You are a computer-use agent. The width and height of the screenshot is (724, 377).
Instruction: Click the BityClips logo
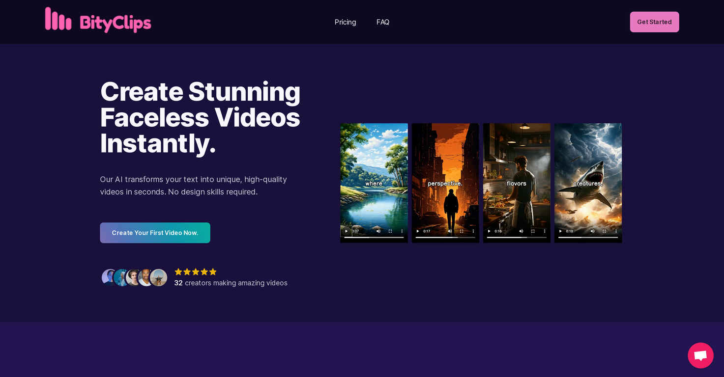coord(98,20)
